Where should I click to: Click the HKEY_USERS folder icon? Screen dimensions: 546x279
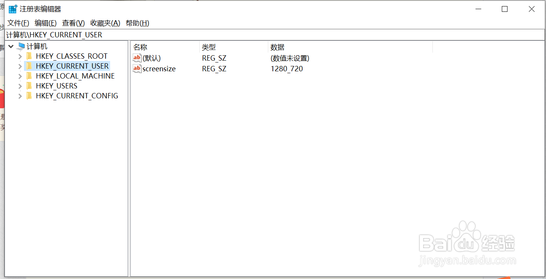point(29,86)
